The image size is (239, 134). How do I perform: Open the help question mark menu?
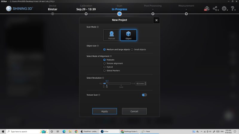[x=232, y=9]
